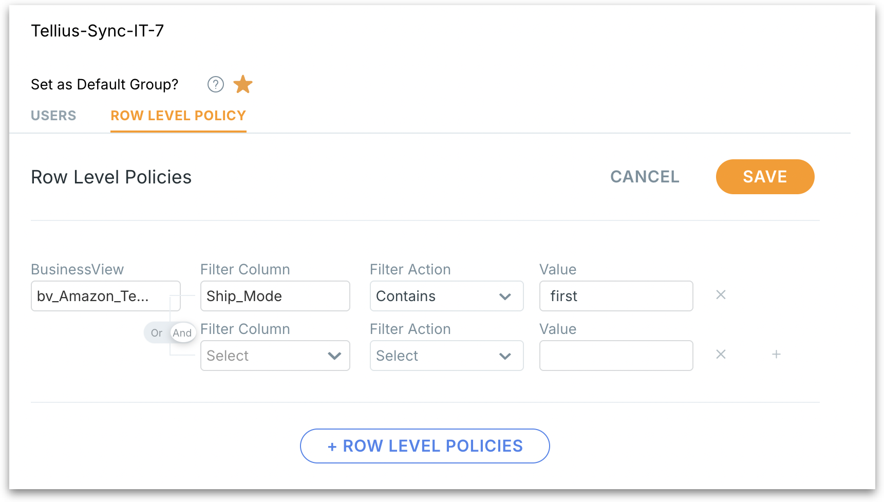Viewport: 884px width, 502px height.
Task: Toggle the default group star icon
Action: (x=243, y=84)
